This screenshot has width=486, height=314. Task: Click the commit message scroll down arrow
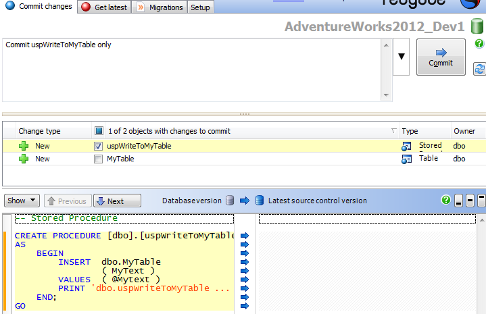pyautogui.click(x=386, y=95)
